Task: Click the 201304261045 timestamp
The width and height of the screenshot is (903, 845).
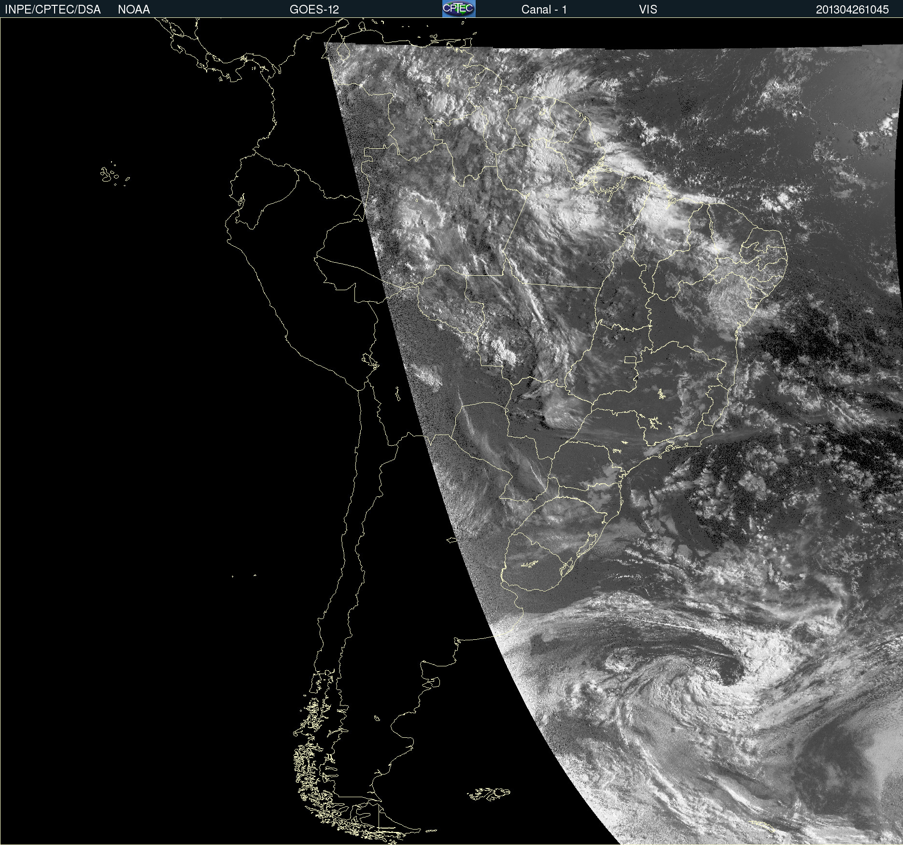Action: pos(852,10)
